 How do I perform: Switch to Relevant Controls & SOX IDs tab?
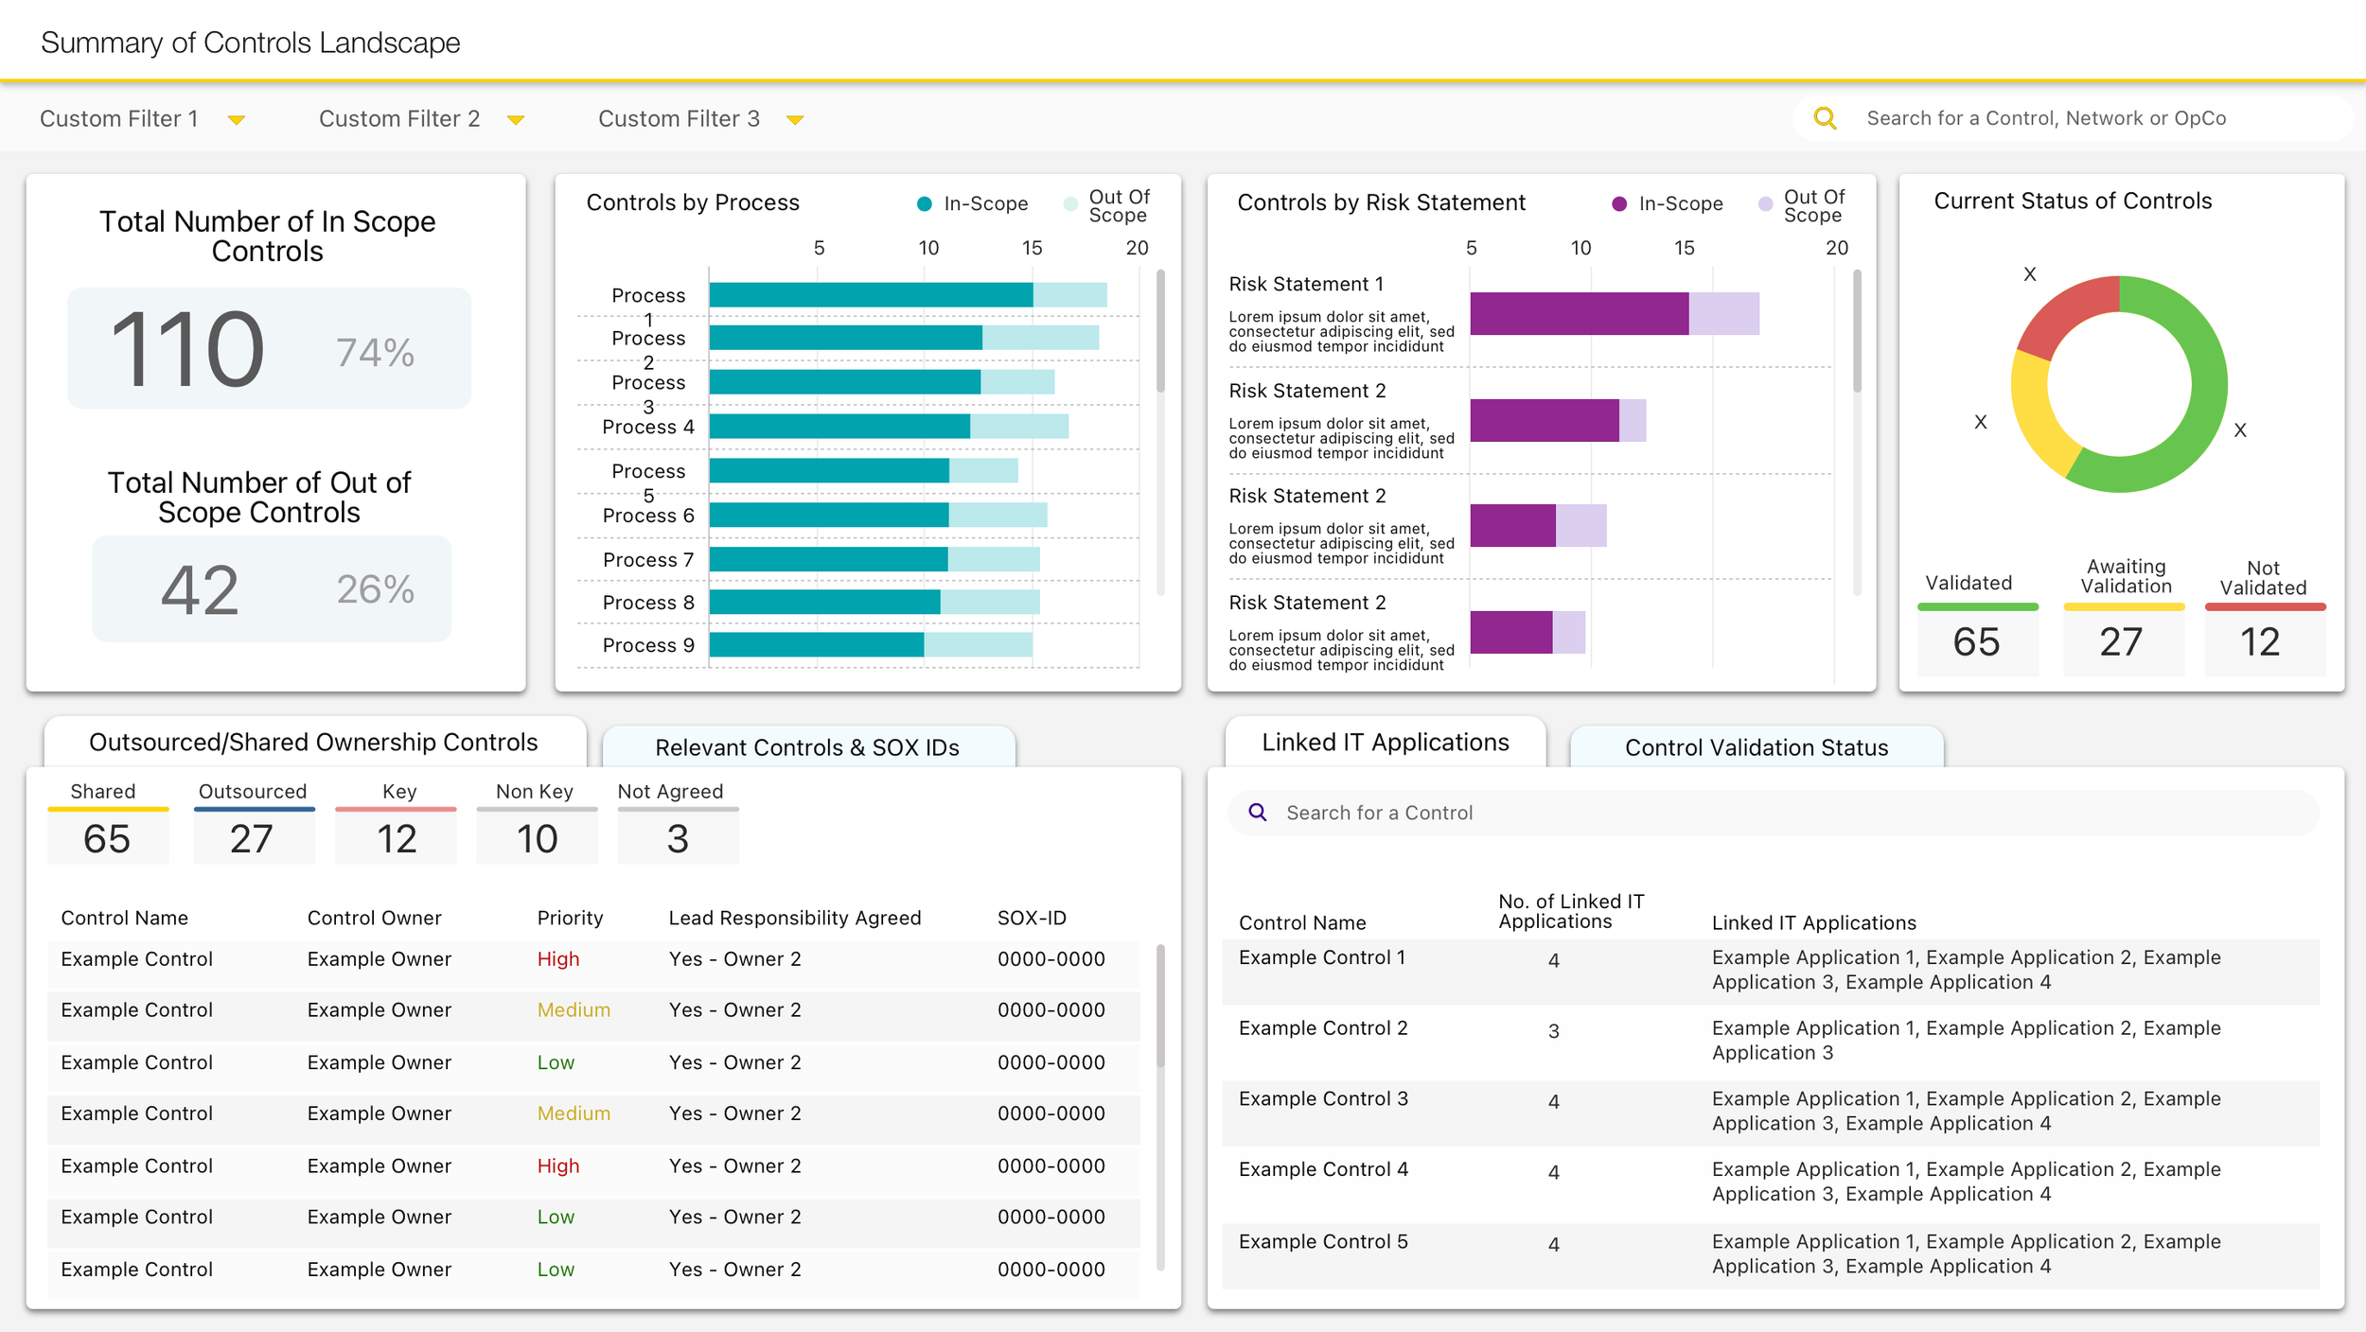[807, 747]
